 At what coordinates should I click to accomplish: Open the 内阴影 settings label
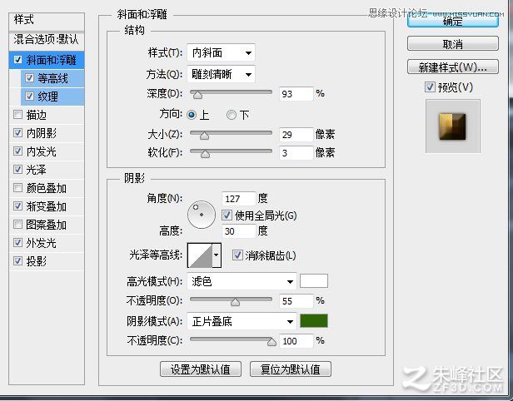click(x=42, y=133)
